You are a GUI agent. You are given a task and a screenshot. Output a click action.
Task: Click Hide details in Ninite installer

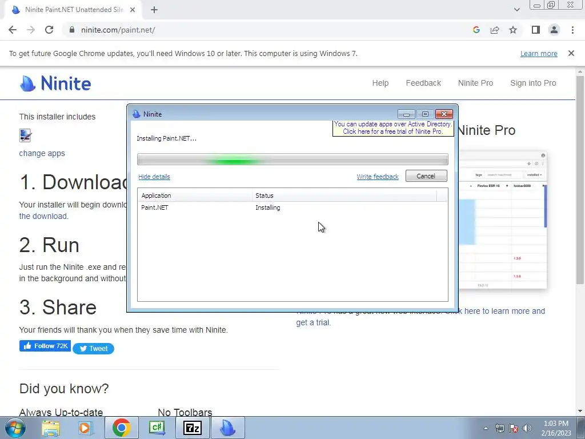(x=154, y=177)
